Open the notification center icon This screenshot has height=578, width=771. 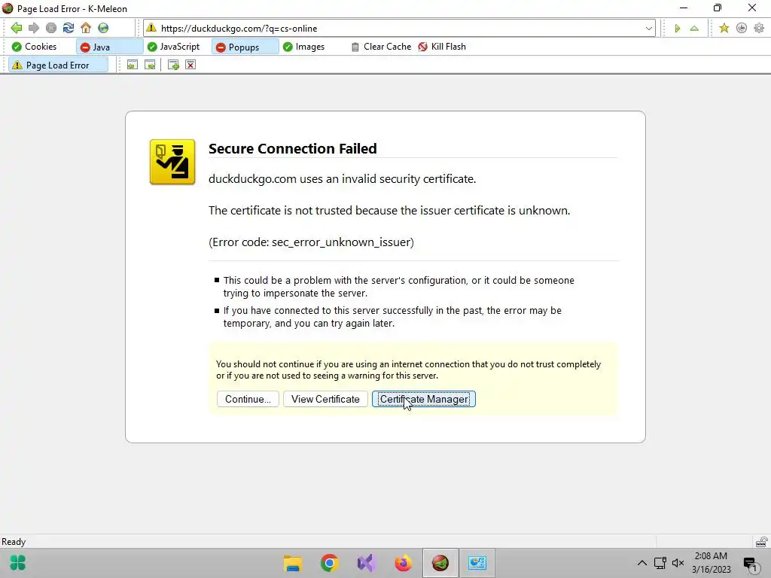coord(751,564)
